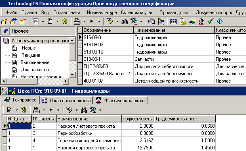Open dropdown arrow next to top document icon
The width and height of the screenshot is (246, 151).
(57, 22)
